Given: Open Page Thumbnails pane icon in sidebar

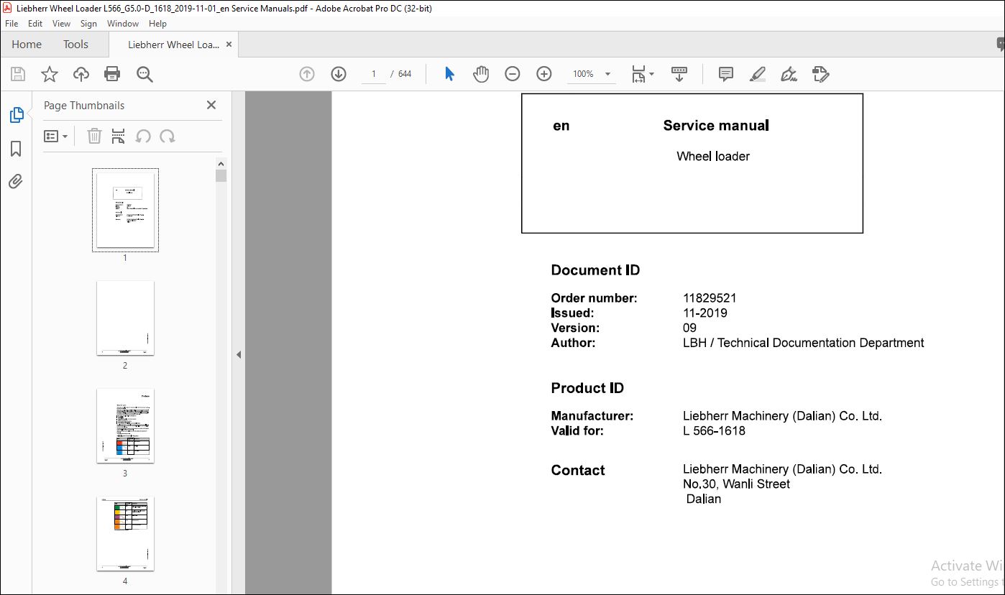Looking at the screenshot, I should coord(16,115).
